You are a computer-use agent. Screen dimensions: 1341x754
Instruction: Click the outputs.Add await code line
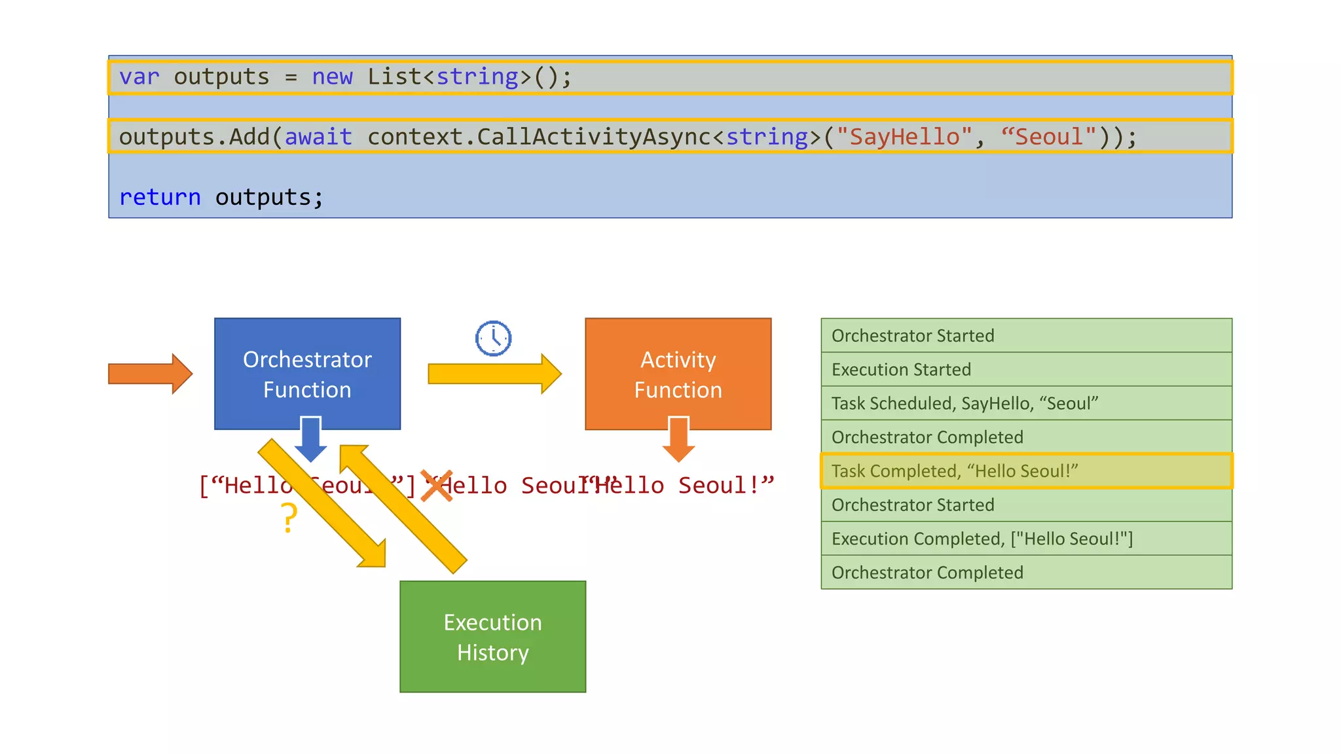click(x=670, y=137)
